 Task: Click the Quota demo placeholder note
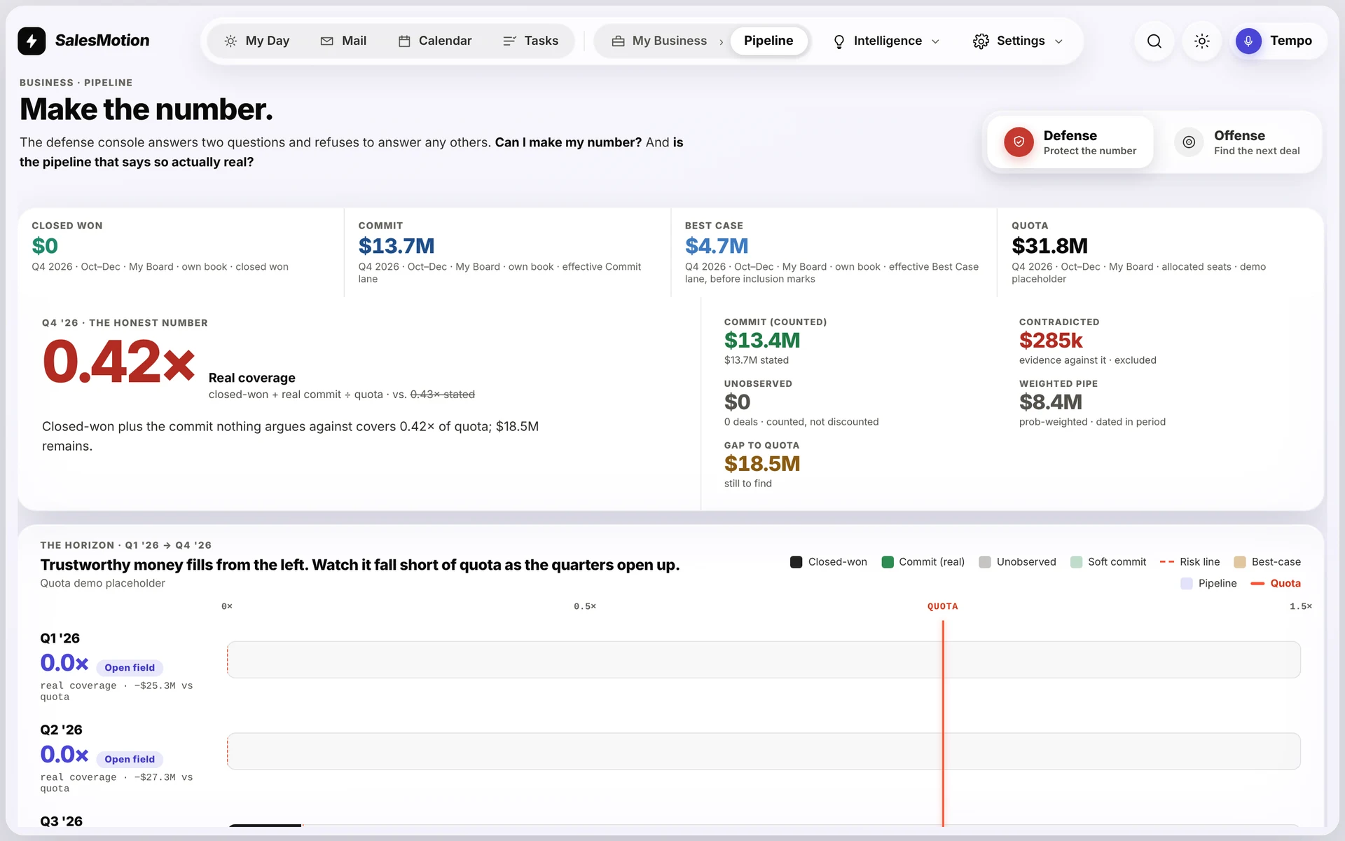pos(103,583)
